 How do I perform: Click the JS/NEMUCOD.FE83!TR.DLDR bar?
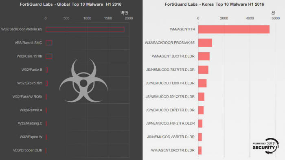tap(202, 83)
